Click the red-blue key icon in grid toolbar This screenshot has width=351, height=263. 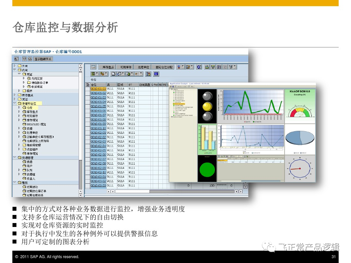(179, 67)
